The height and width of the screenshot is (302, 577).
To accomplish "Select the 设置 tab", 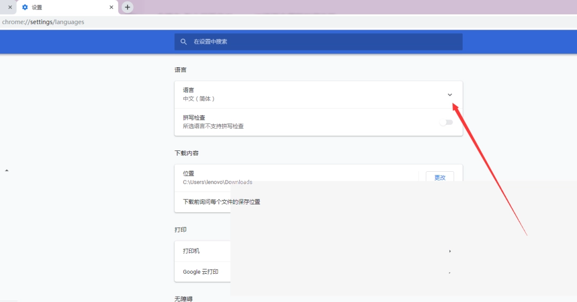I will [67, 7].
